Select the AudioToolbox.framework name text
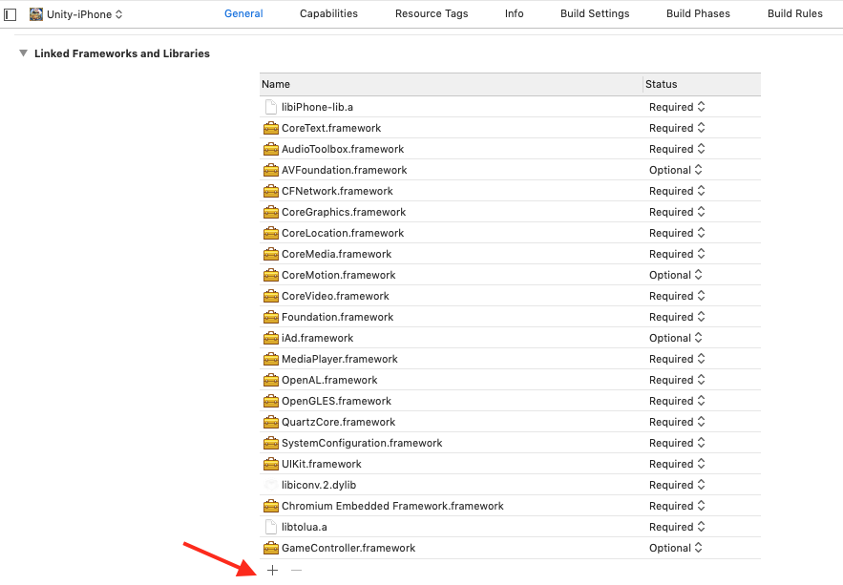The width and height of the screenshot is (843, 585). [343, 149]
